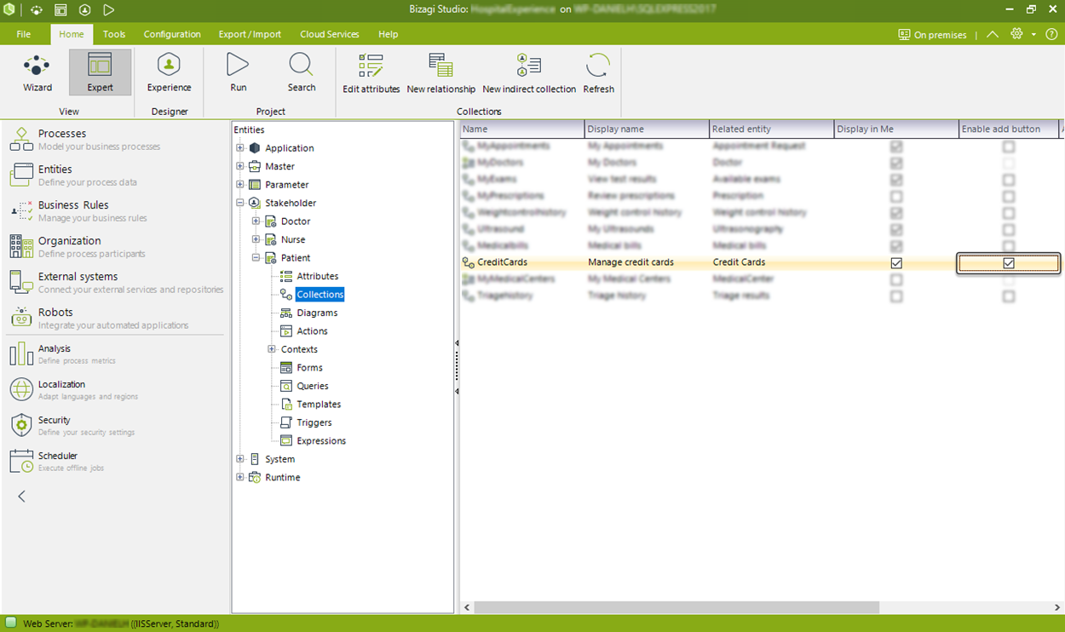This screenshot has height=632, width=1065.
Task: Toggle Display in Me for MyMedicalCenters
Action: point(895,279)
